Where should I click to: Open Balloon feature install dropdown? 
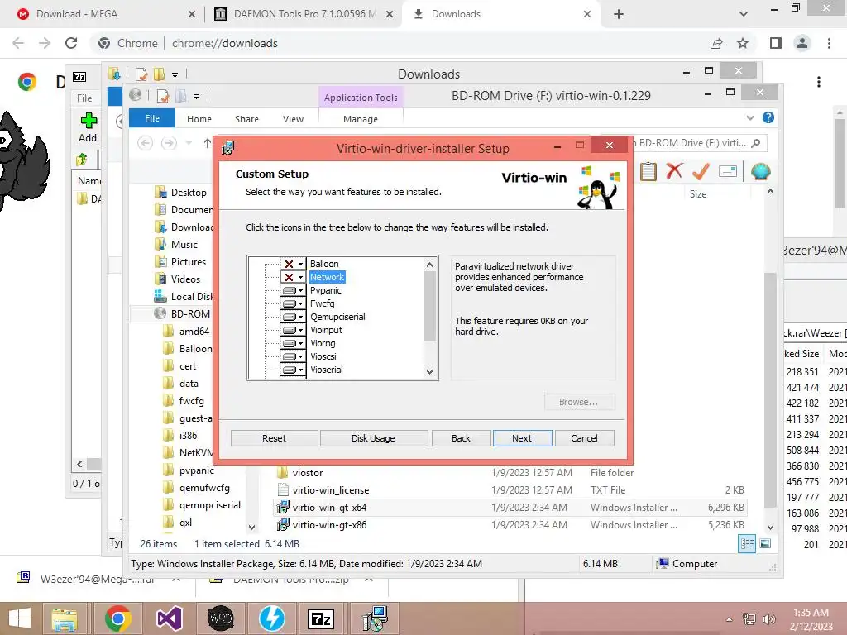(x=294, y=264)
